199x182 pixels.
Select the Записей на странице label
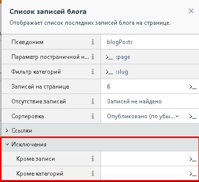pos(40,87)
